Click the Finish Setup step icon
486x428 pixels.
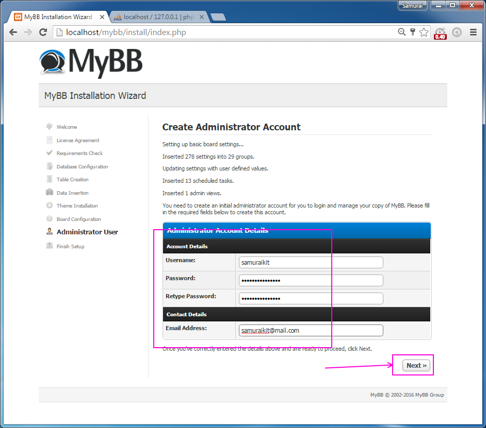(50, 246)
